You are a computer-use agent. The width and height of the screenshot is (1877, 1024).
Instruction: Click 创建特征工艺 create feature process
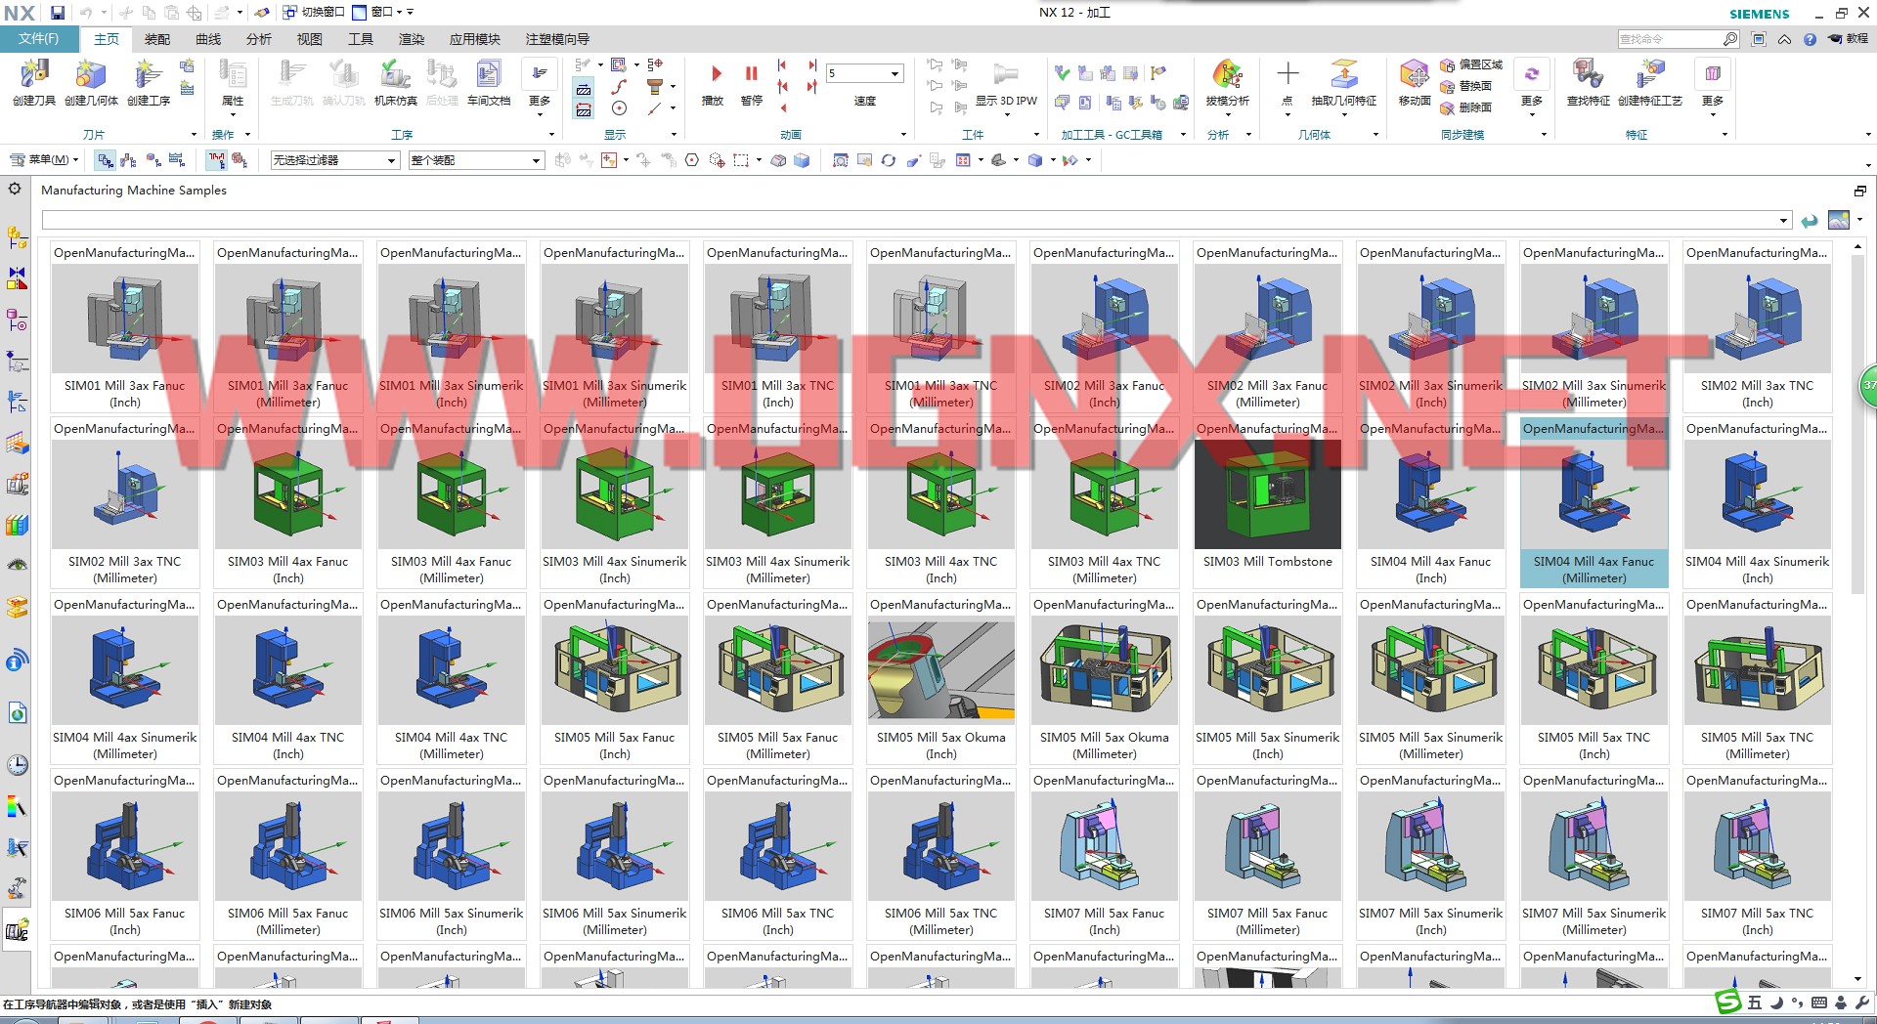[x=1650, y=81]
